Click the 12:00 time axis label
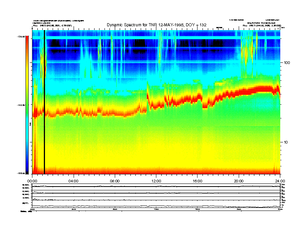302x233 pixels. (156, 181)
